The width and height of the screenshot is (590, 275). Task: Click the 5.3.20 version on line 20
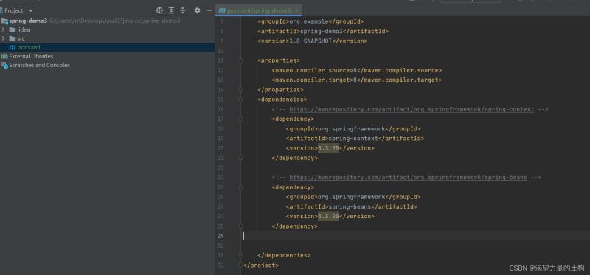[x=328, y=148]
